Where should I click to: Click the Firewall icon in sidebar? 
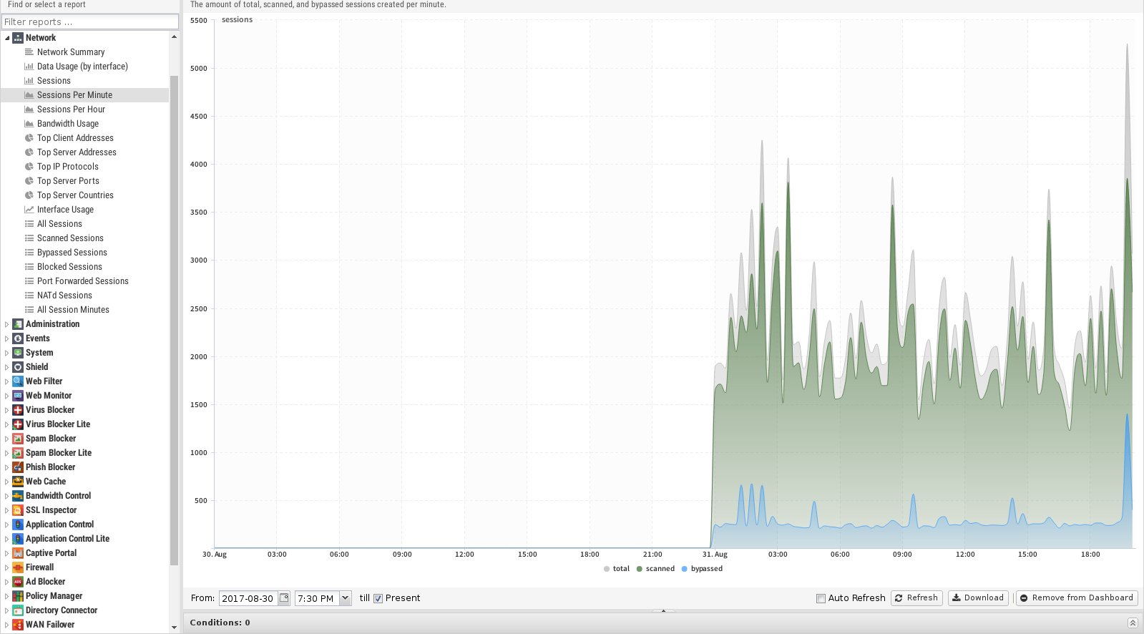(18, 567)
